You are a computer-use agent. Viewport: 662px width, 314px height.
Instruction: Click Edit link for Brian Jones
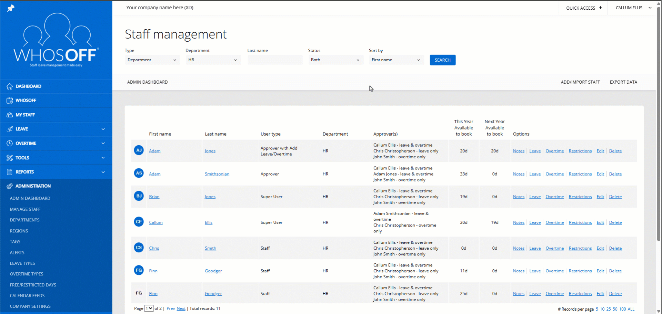point(600,197)
